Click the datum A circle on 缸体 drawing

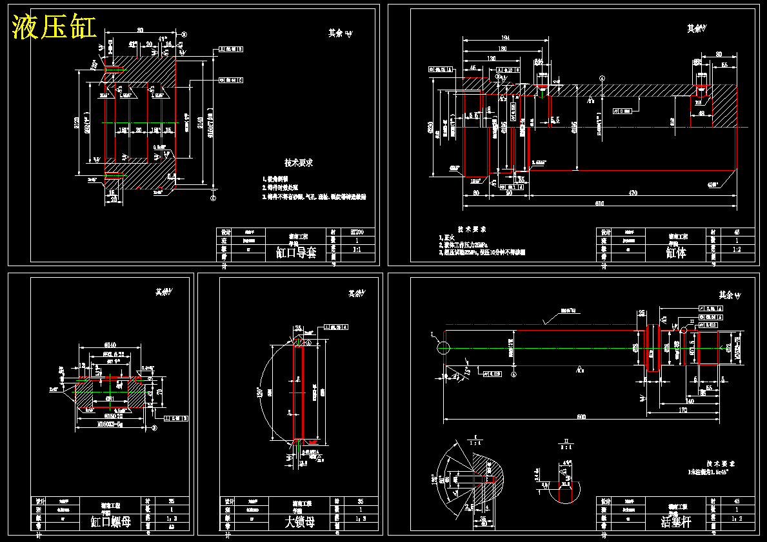[x=603, y=78]
